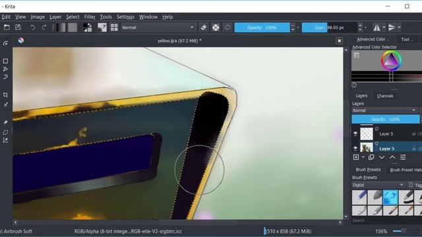Open the add-layer type dropdown arrow
This screenshot has height=237, width=422.
click(363, 157)
